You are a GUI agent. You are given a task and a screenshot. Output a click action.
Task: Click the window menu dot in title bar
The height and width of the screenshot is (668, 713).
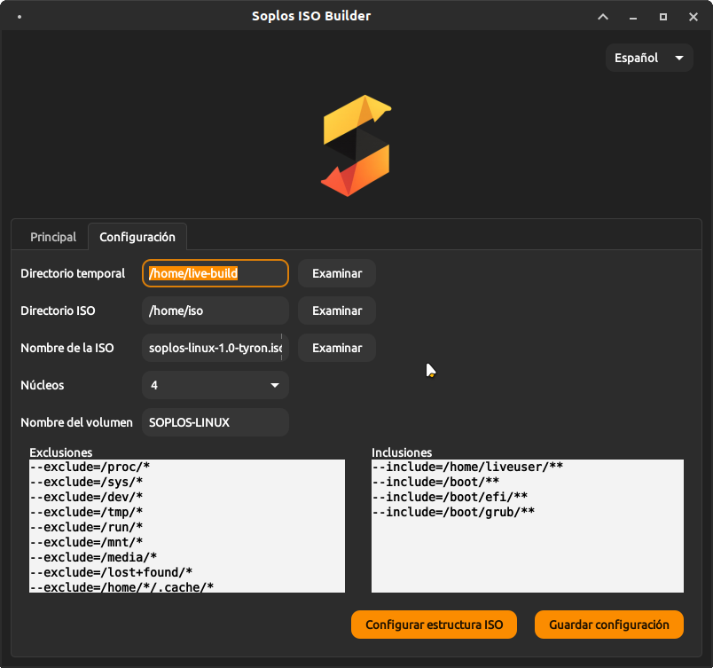(20, 17)
